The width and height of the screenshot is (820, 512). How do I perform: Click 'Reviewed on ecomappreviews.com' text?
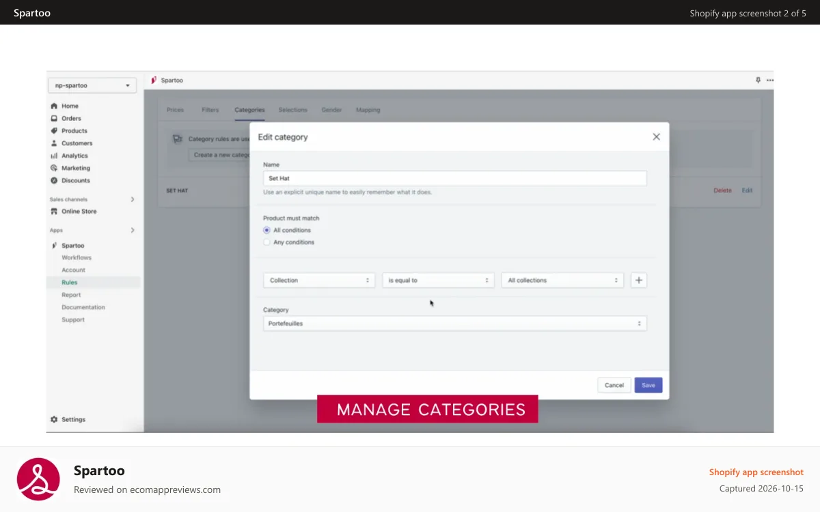click(x=147, y=489)
